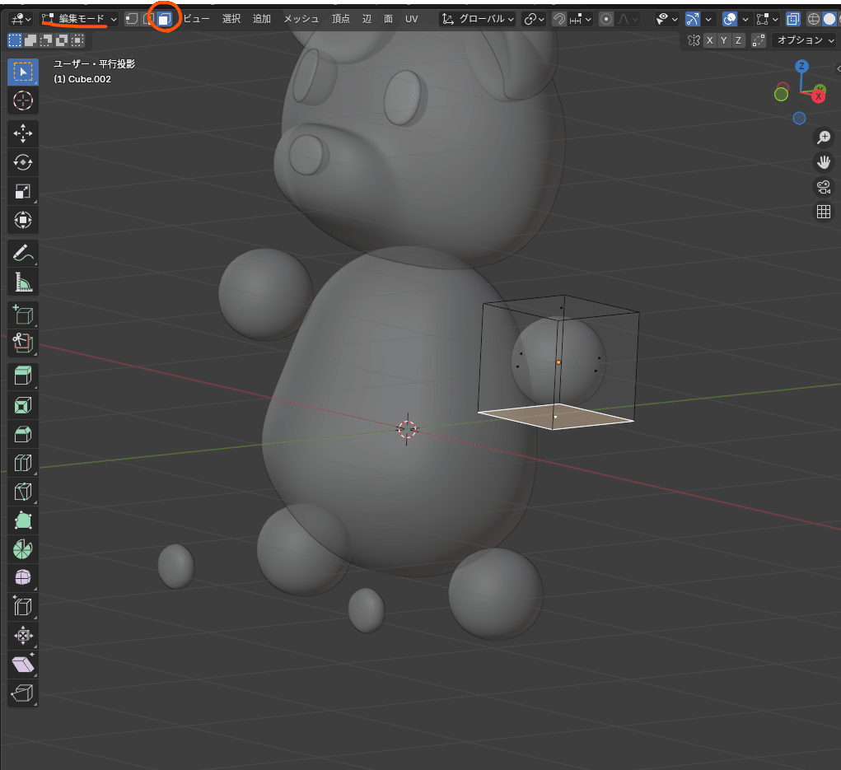Click the viewport zoom magnifier icon
The image size is (841, 770).
824,138
